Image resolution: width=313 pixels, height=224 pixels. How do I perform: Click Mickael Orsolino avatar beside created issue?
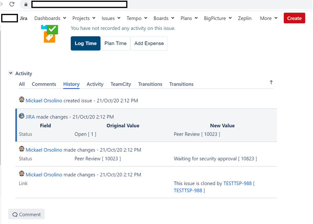coord(22,99)
